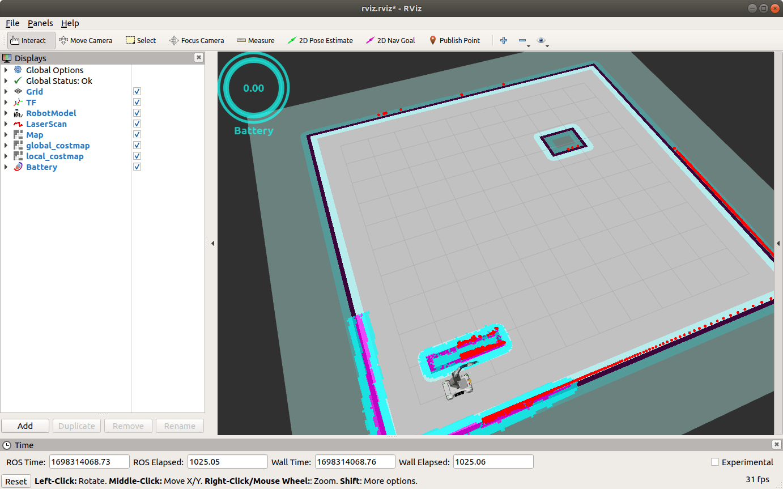Expand the local_costmap display properties
The image size is (783, 489).
pos(6,156)
